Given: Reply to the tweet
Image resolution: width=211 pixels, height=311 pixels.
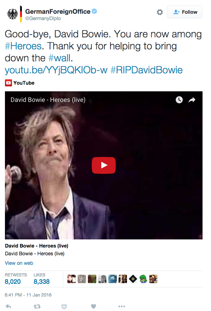Looking at the screenshot, I should [8, 306].
